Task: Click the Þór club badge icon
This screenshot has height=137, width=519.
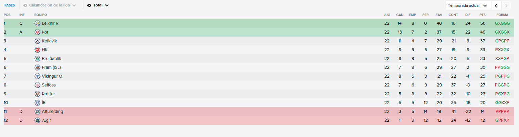Action: click(37, 32)
